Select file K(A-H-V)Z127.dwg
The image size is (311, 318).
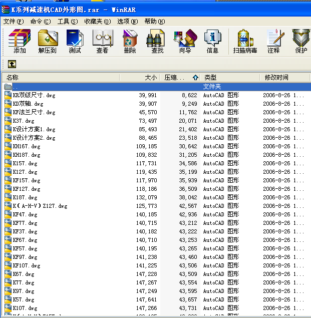[x=40, y=206]
